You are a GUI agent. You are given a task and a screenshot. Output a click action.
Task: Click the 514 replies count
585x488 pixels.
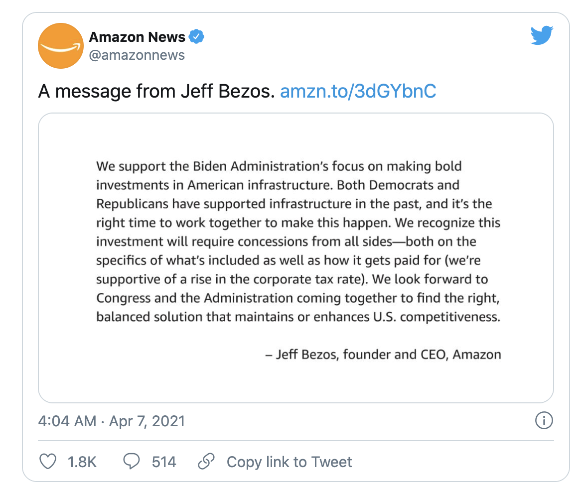point(164,462)
